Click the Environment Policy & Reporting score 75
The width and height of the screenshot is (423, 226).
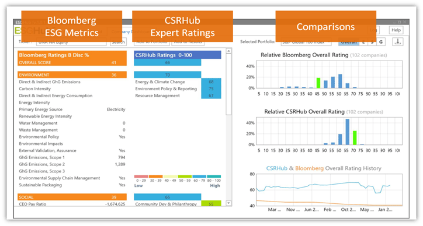point(211,89)
